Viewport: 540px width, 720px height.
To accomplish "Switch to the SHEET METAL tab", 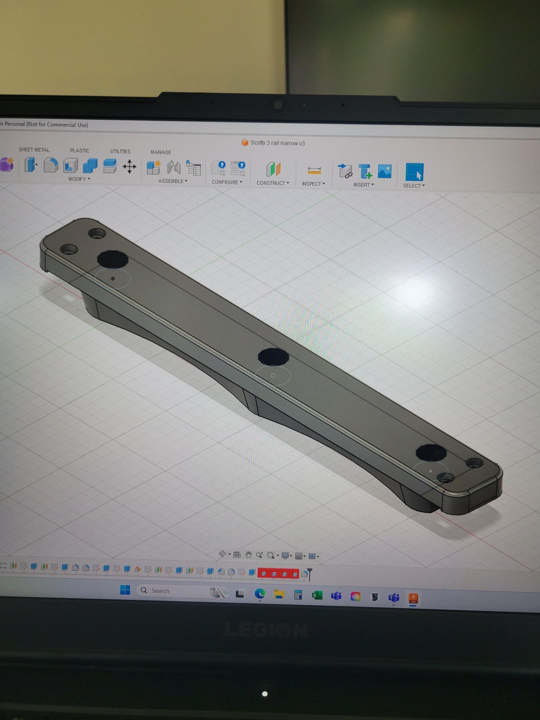I will [x=34, y=149].
